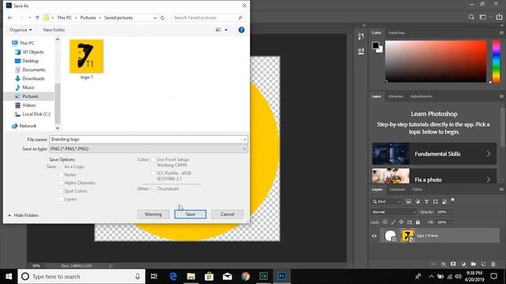Create new fill or adjustment layer icon
Viewport: 506px width, 284px height.
coord(463,264)
